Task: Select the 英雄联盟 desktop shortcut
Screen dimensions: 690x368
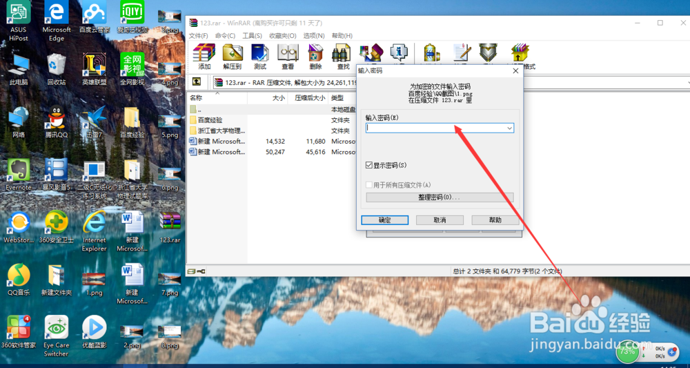Action: [x=94, y=70]
